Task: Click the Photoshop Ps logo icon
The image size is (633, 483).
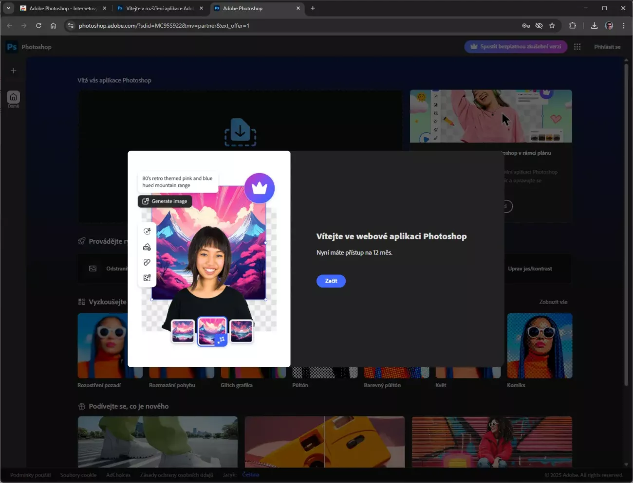Action: 12,47
